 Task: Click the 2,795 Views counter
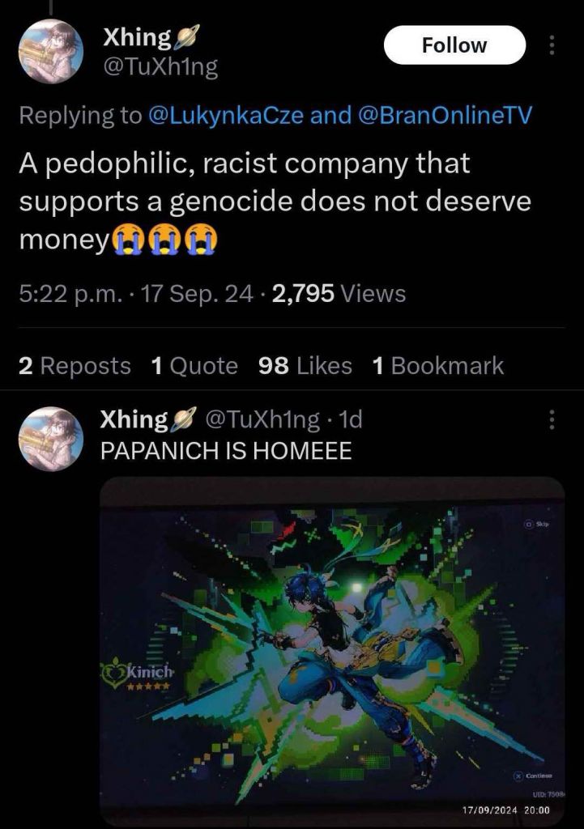339,293
